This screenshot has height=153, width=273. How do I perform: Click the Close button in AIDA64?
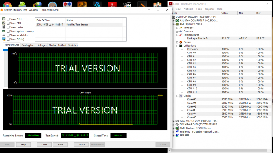(163, 145)
